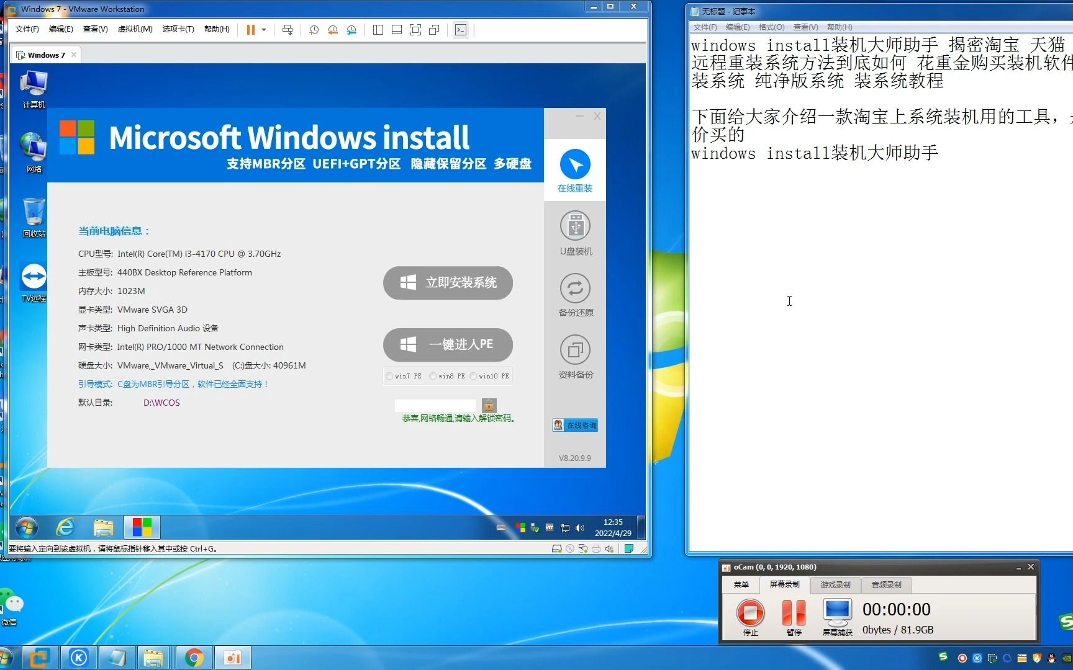This screenshot has width=1073, height=670.
Task: Click the 在线咨询 button
Action: pos(575,425)
